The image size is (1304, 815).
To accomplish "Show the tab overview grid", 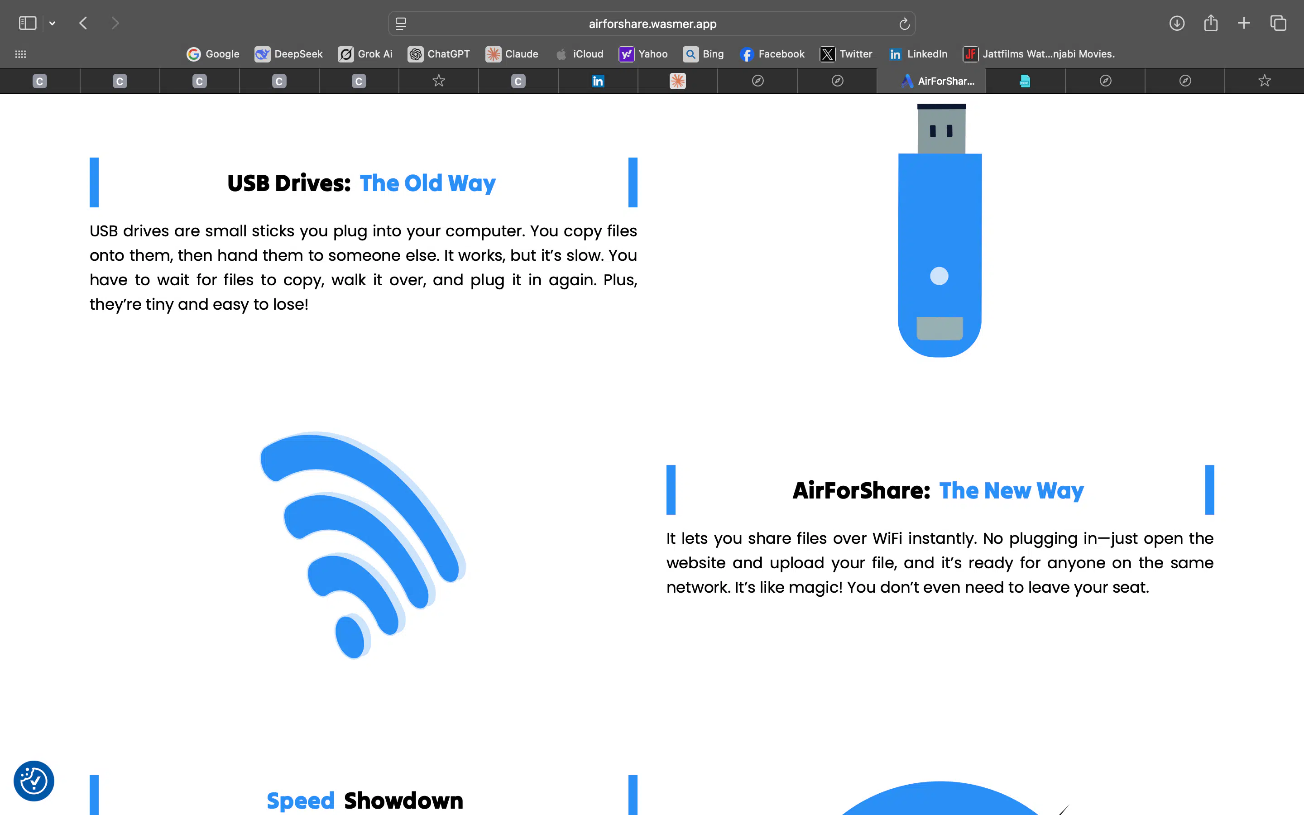I will (1278, 23).
